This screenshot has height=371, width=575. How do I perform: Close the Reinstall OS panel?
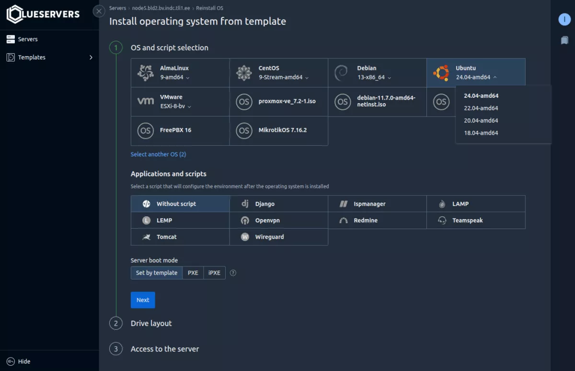click(x=99, y=11)
